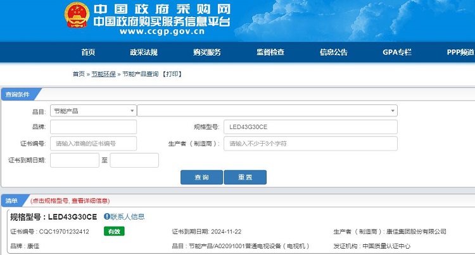Expand the wide empty 品目 sub-category dropdown
This screenshot has width=475, height=255.
[267, 111]
